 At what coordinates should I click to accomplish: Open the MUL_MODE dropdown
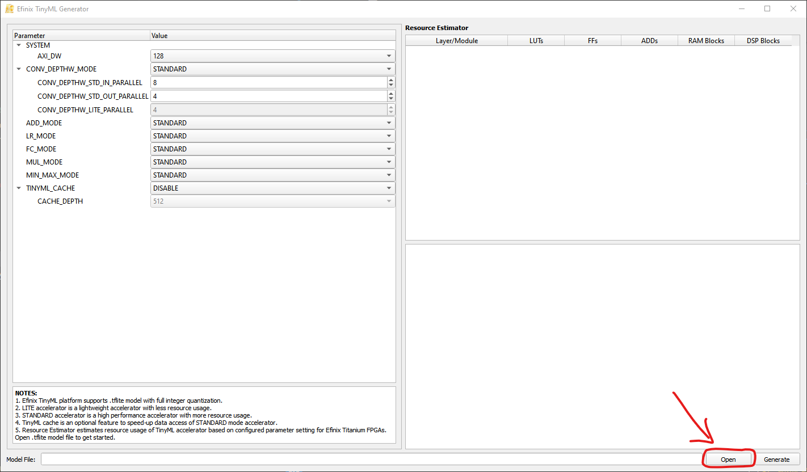coord(273,162)
